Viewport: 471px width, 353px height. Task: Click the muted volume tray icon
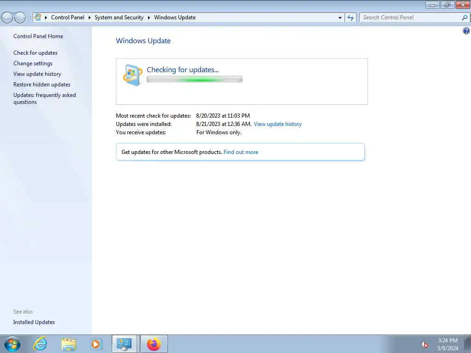(x=425, y=345)
